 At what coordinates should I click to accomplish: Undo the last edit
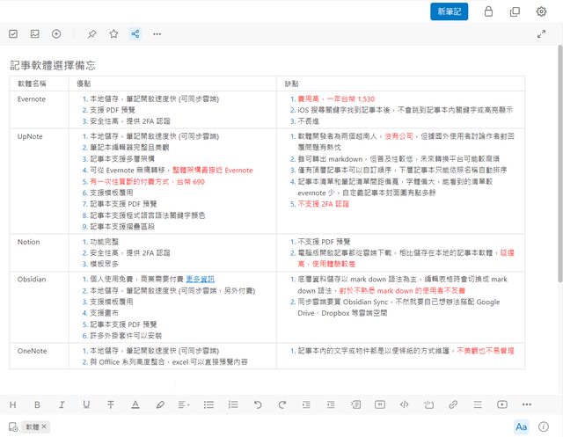[258, 404]
